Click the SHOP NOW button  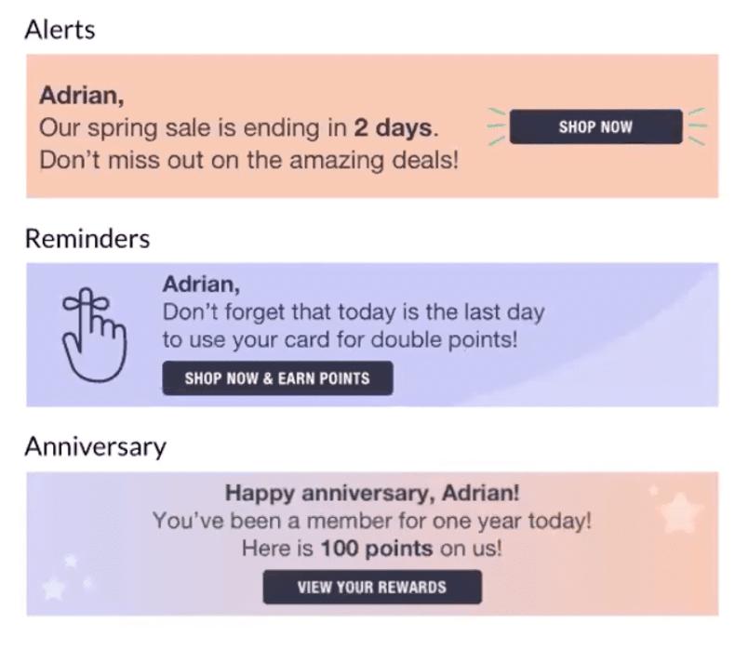pos(595,126)
